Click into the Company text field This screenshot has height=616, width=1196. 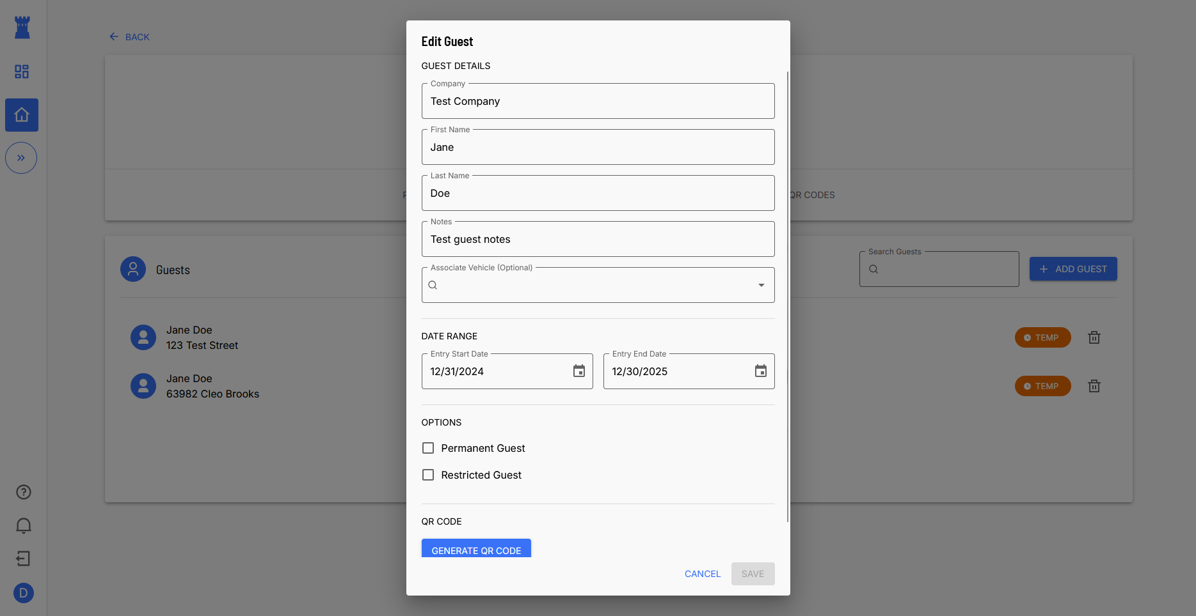tap(598, 102)
